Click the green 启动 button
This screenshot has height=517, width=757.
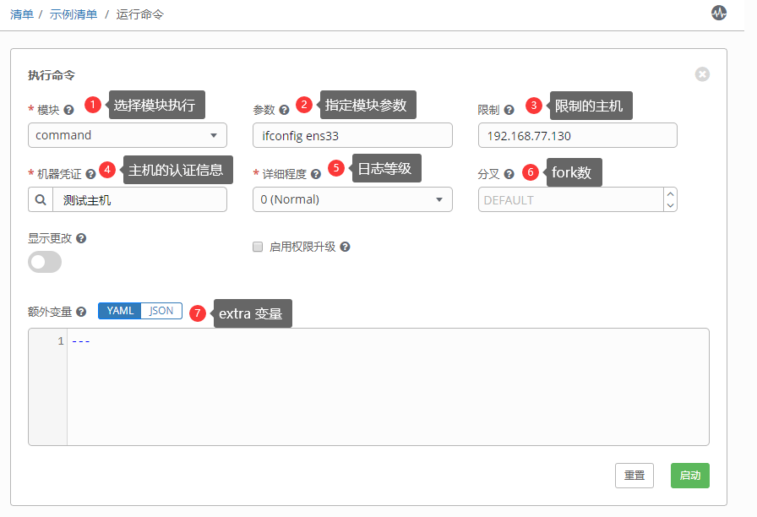tap(689, 476)
